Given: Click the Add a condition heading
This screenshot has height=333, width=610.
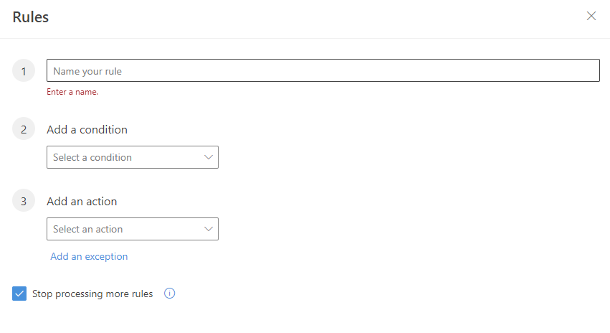Looking at the screenshot, I should point(87,129).
